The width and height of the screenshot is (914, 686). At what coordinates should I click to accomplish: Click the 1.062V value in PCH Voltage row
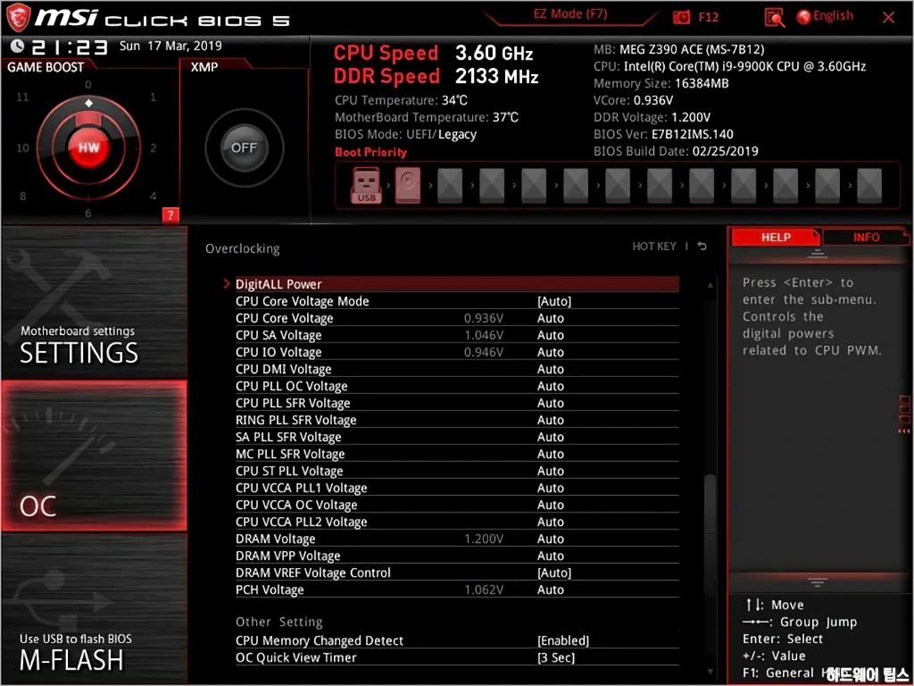click(x=483, y=590)
